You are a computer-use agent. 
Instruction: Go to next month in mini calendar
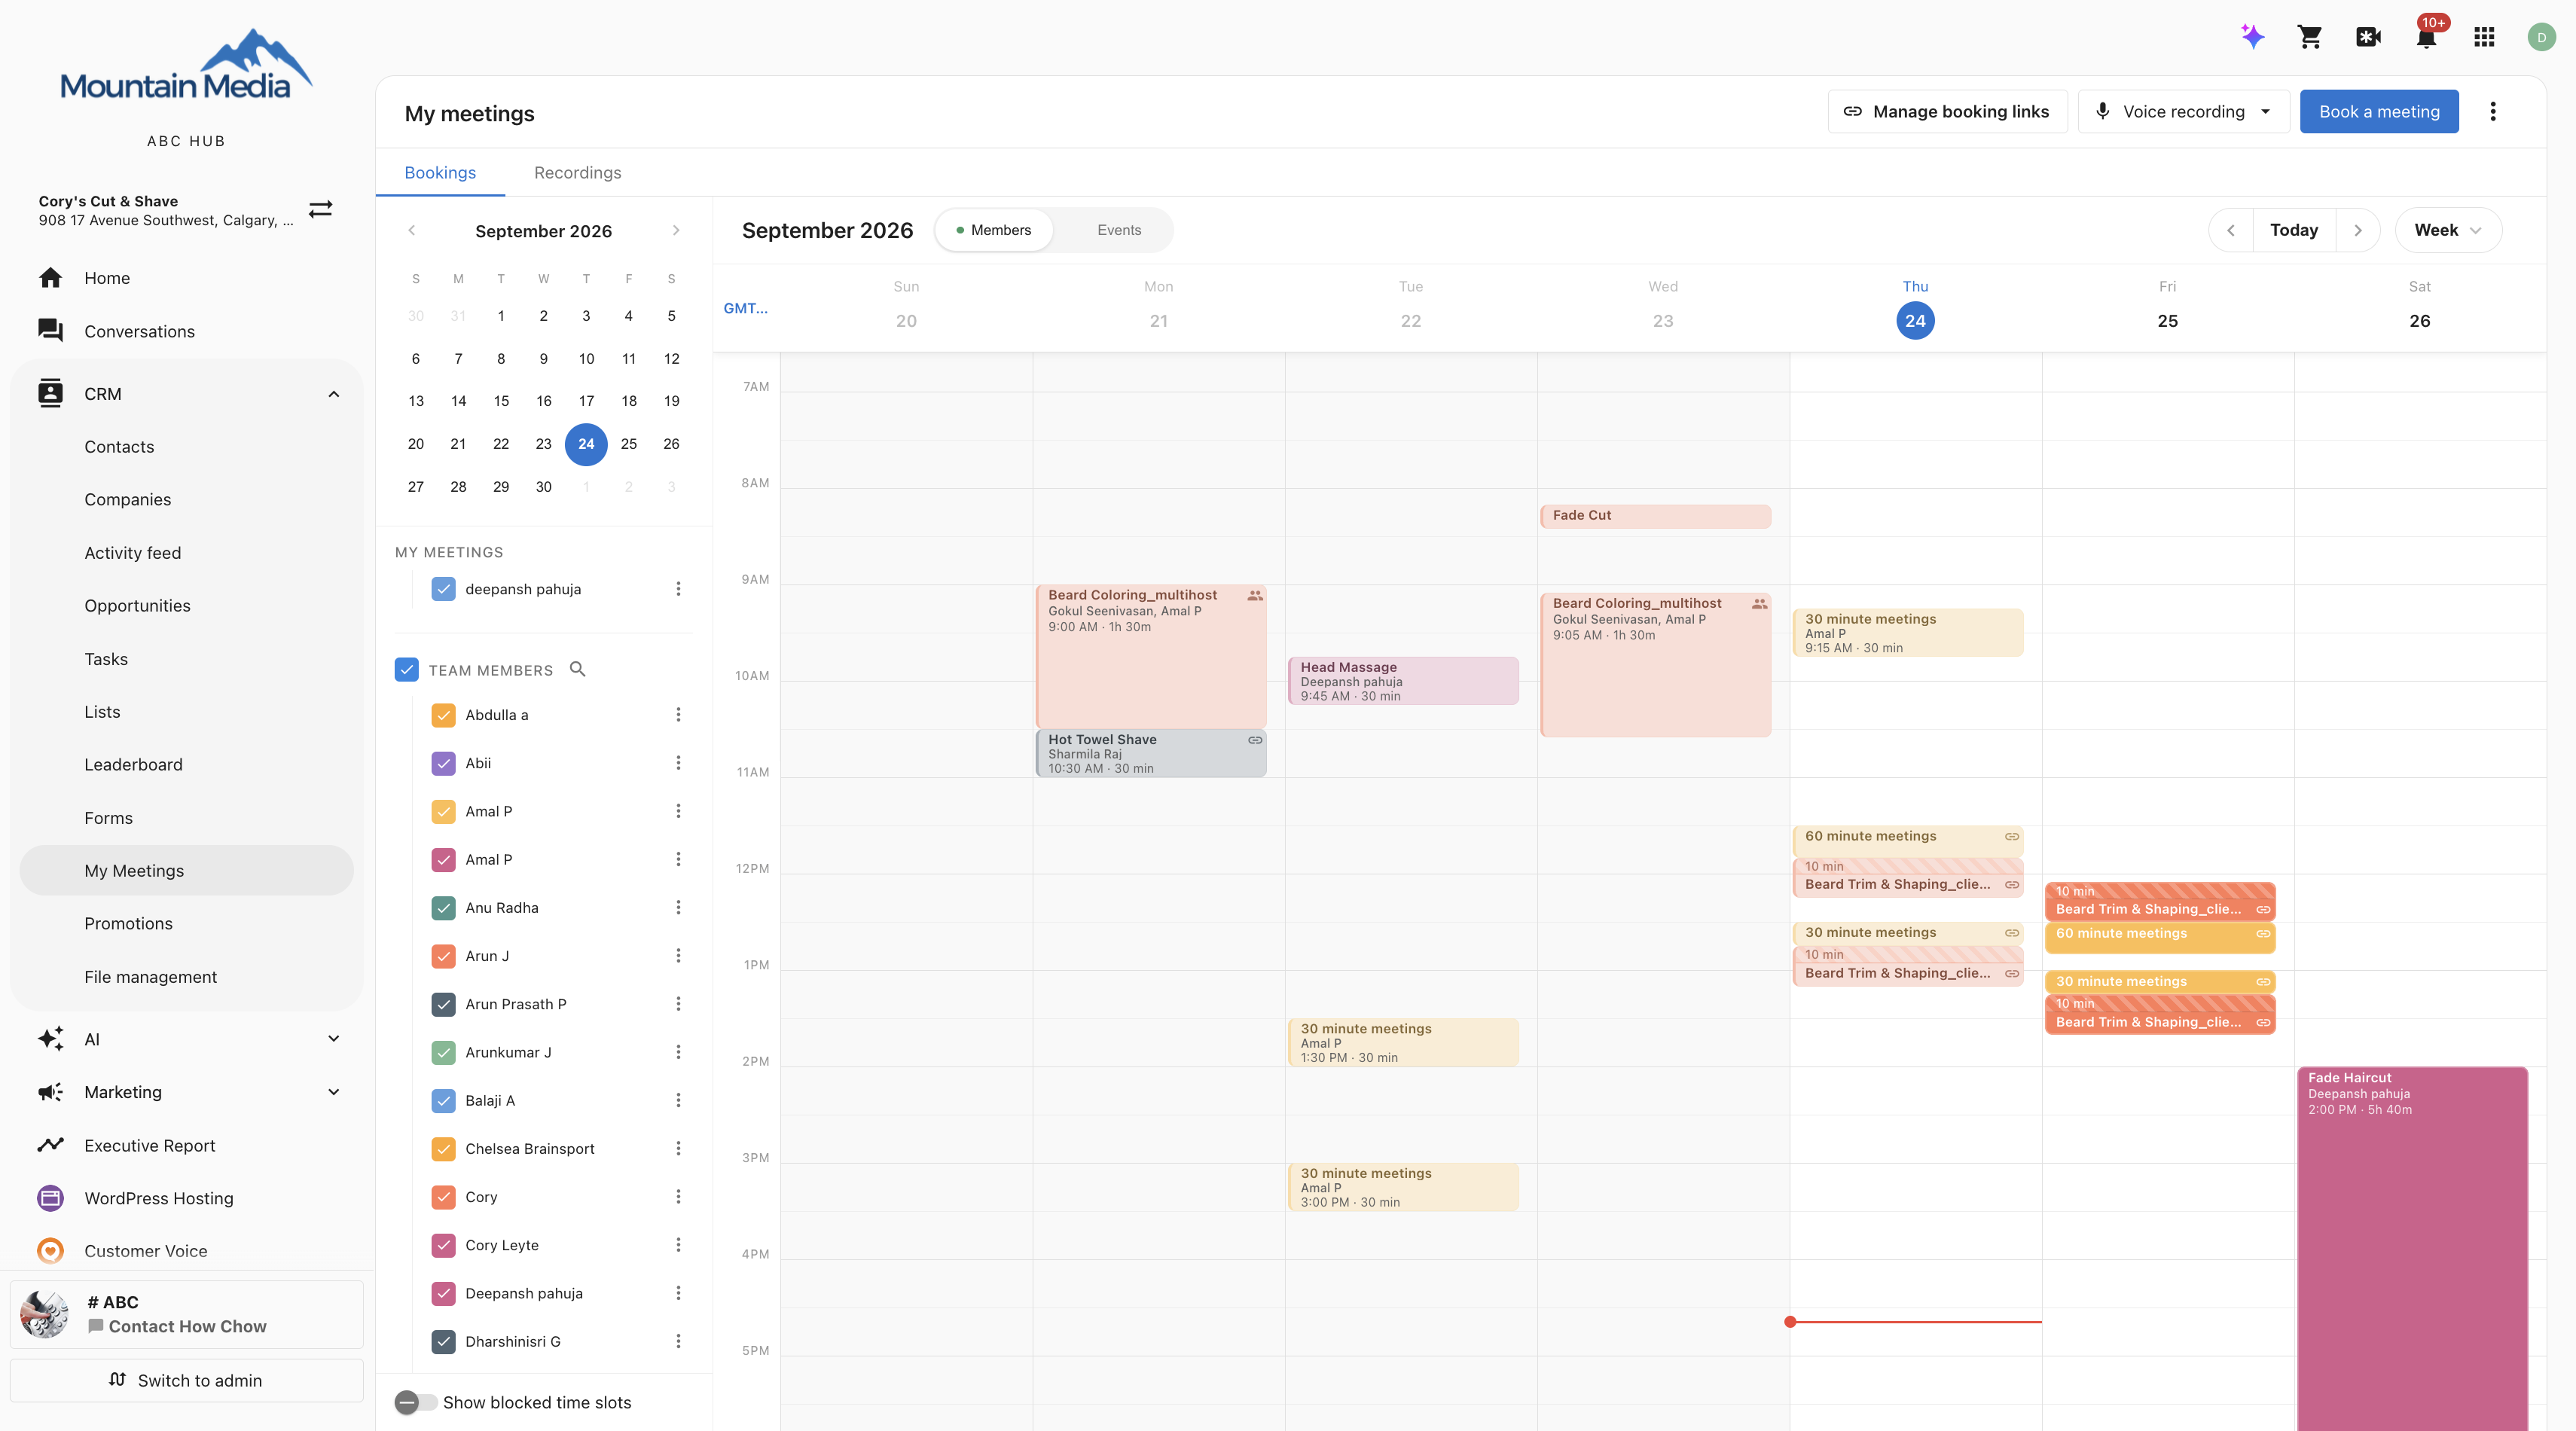[x=676, y=231]
